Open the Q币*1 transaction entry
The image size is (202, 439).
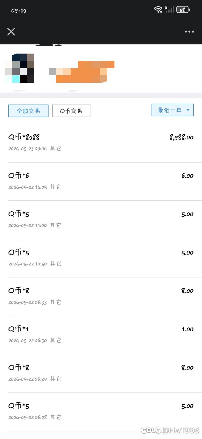point(101,335)
